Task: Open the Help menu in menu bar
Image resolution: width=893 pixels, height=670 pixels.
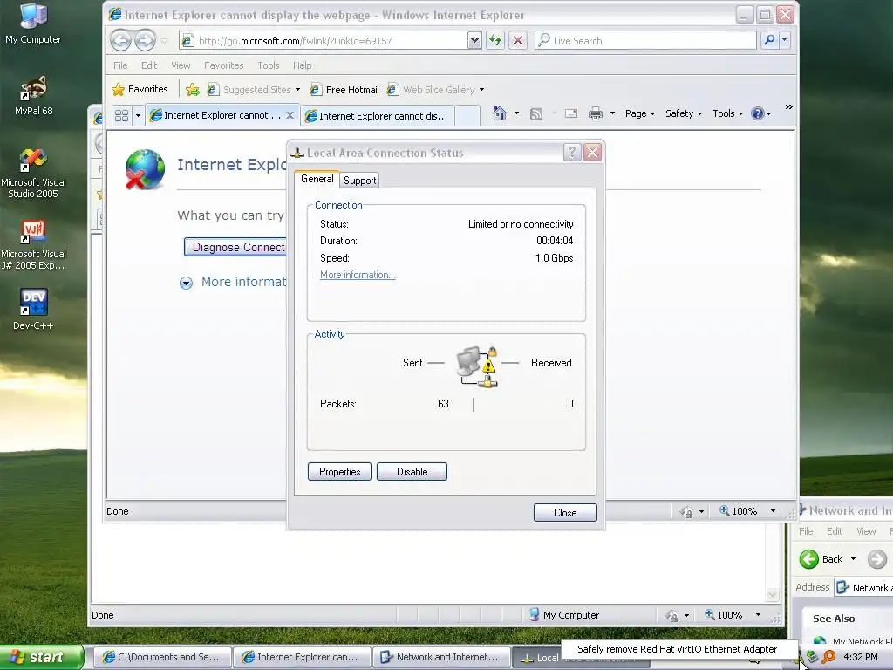Action: [x=303, y=65]
